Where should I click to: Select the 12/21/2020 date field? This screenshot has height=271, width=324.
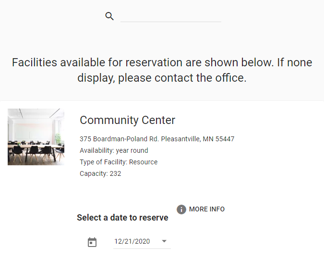[x=132, y=241]
